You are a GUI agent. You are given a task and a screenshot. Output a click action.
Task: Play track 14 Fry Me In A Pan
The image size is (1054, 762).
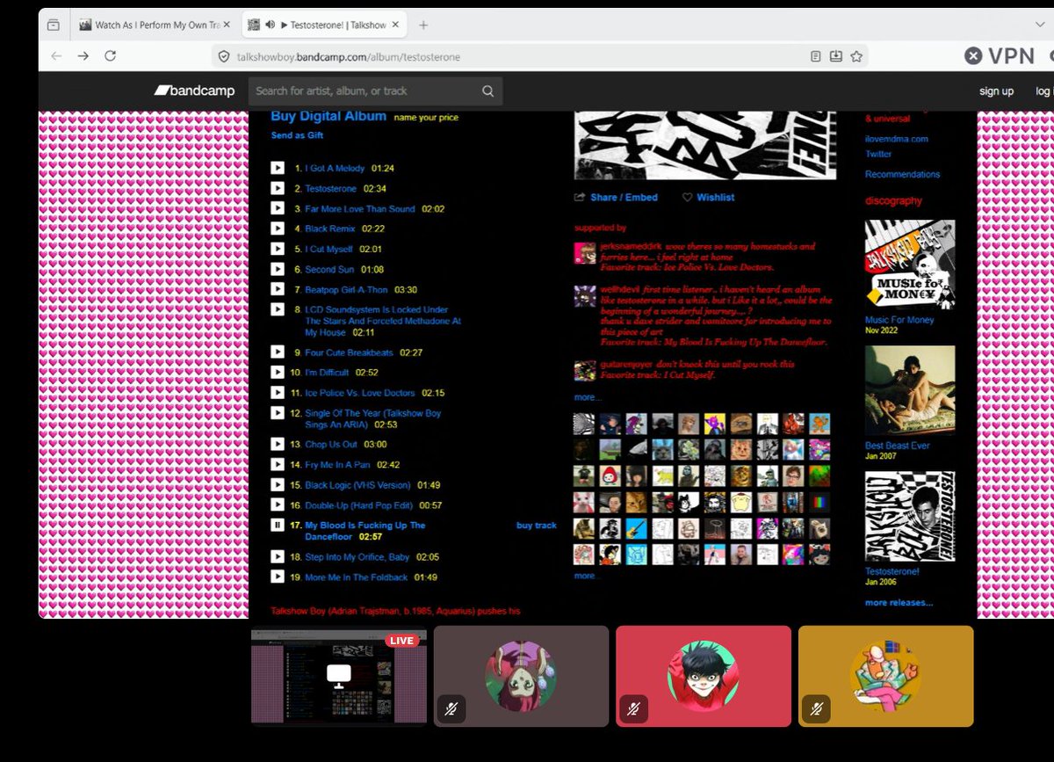278,464
